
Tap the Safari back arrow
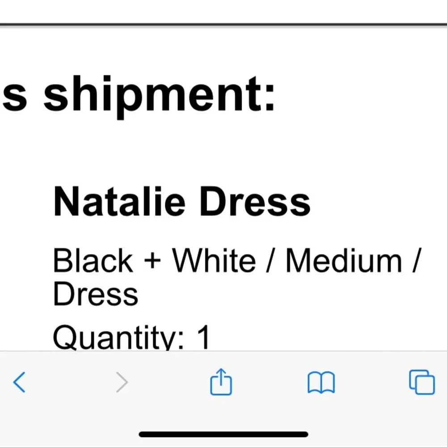point(19,383)
